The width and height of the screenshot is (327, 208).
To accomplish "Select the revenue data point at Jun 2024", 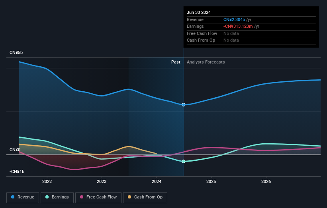I will click(184, 105).
